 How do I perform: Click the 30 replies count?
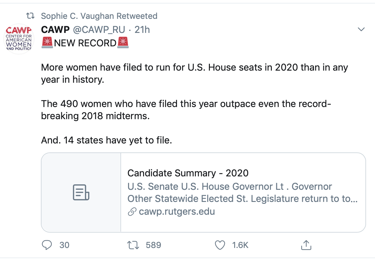click(64, 245)
